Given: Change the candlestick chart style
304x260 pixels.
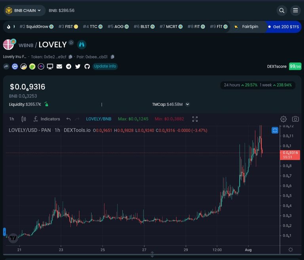Looking at the screenshot, I should click(24, 119).
